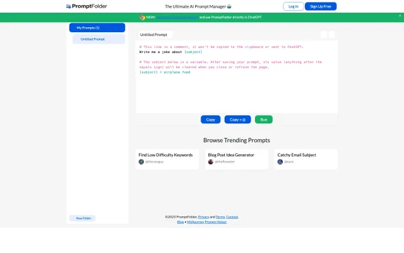Click the Chrome icon in banner

(x=141, y=17)
